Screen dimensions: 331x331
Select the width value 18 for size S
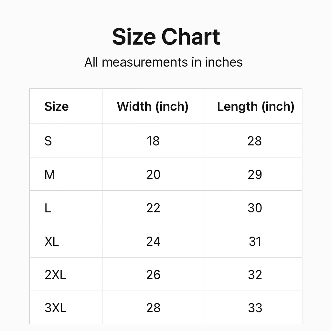(153, 141)
